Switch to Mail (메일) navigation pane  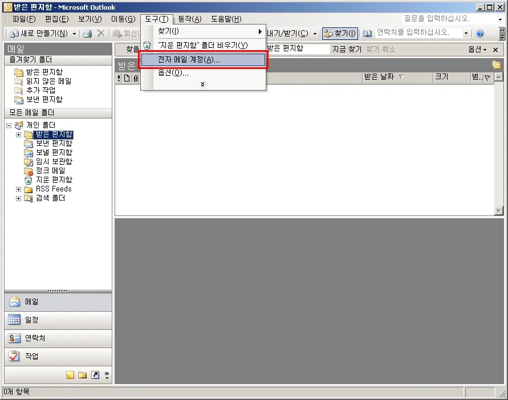point(58,302)
